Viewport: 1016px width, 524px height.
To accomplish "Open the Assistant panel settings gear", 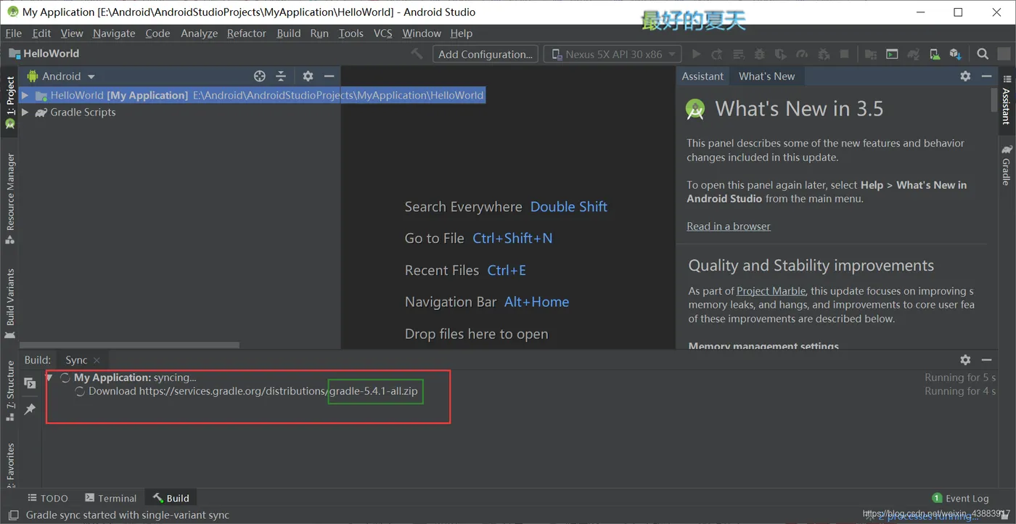I will point(965,76).
